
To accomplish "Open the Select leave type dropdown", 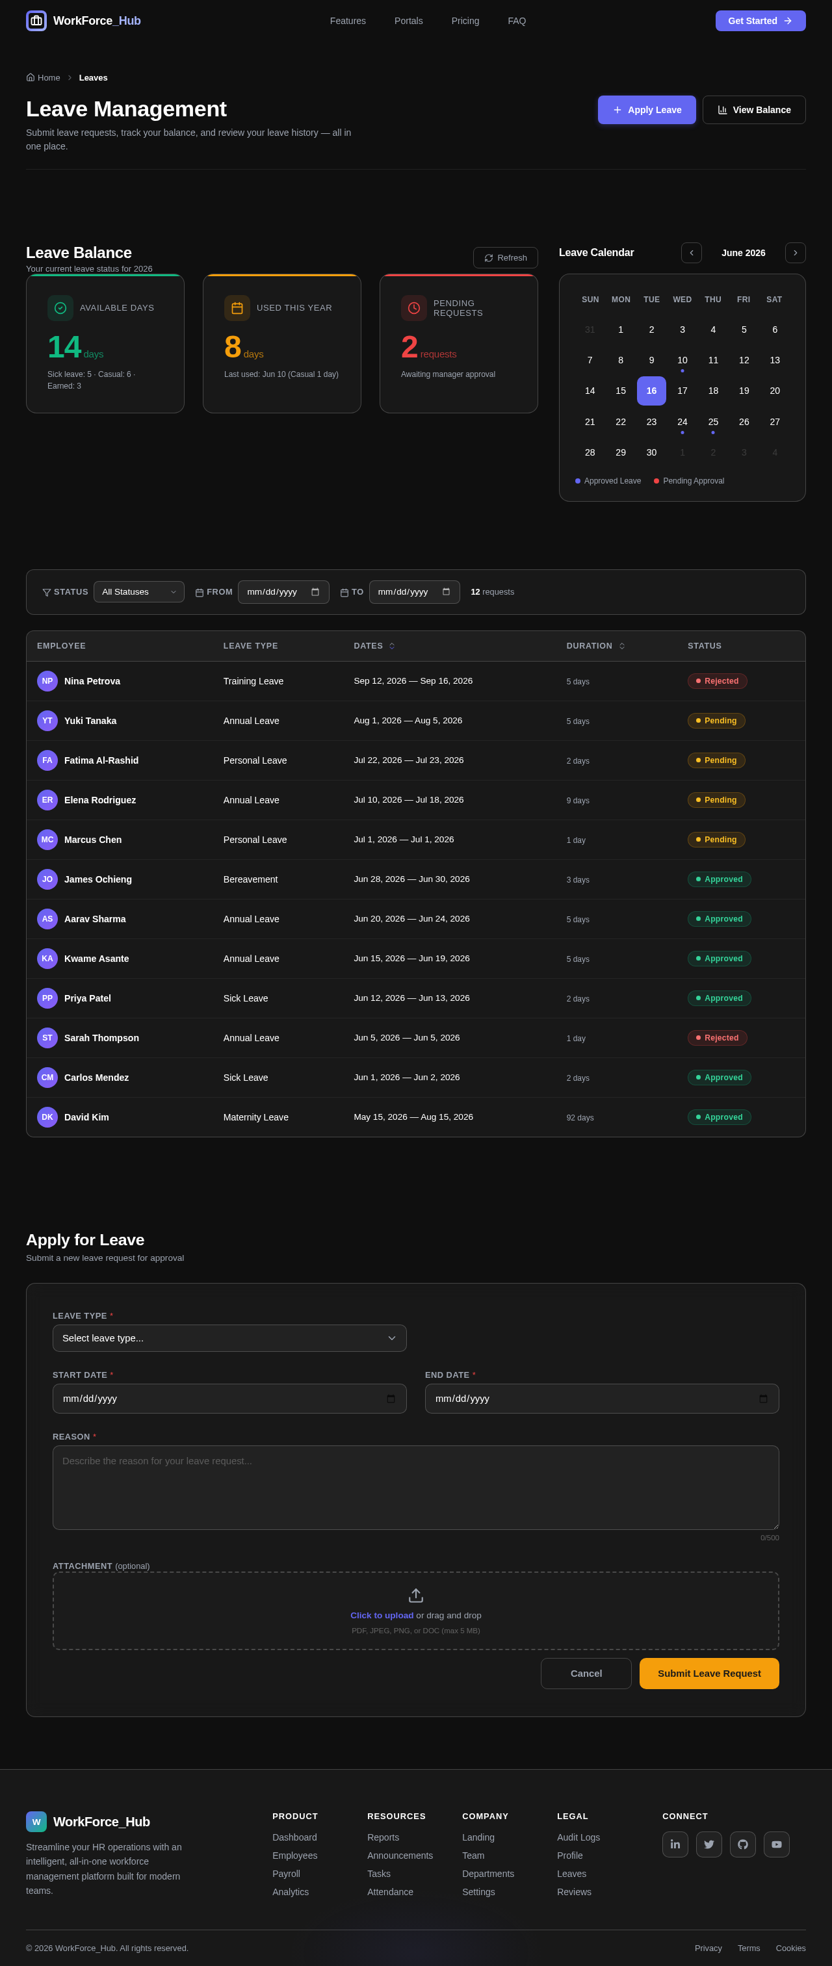I will click(x=229, y=1338).
